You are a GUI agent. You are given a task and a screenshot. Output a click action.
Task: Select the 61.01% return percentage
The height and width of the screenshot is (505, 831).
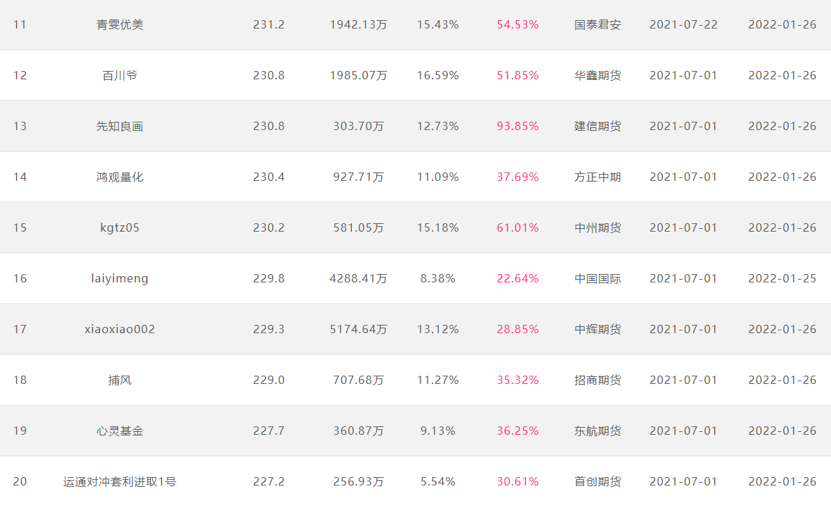click(x=518, y=228)
